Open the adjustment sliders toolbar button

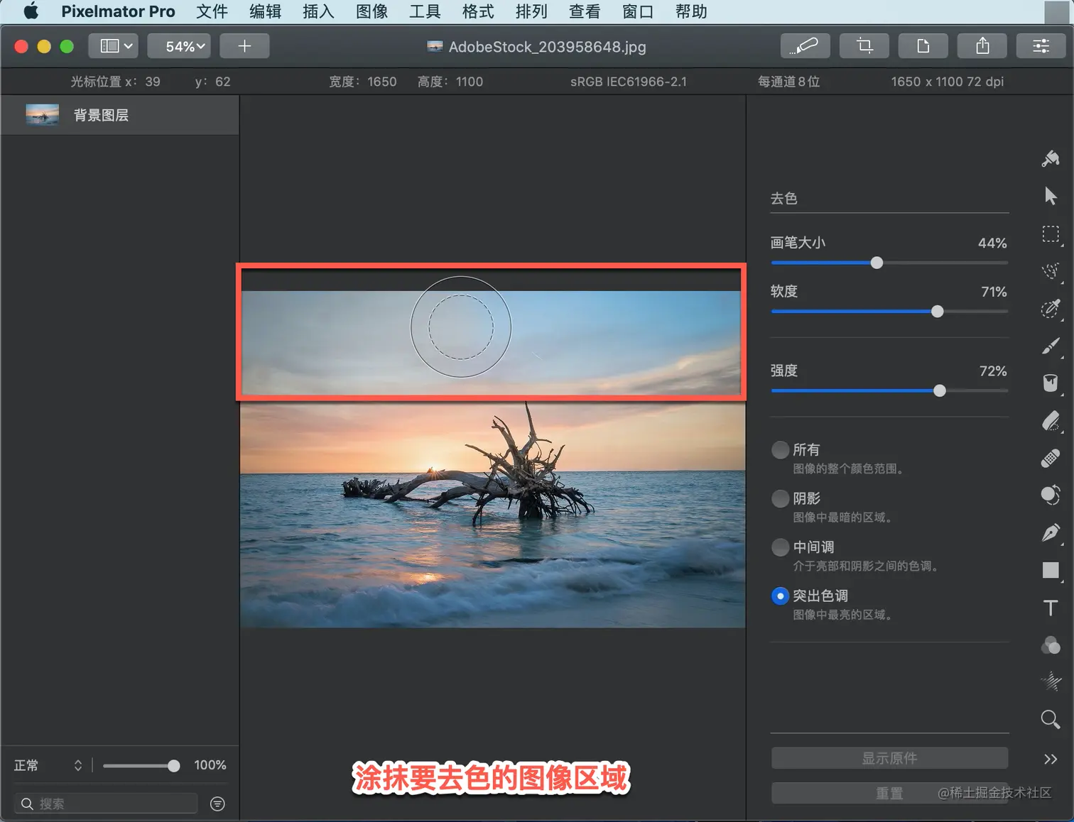[1041, 46]
